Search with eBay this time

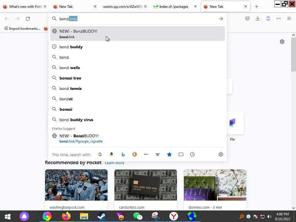click(146, 154)
